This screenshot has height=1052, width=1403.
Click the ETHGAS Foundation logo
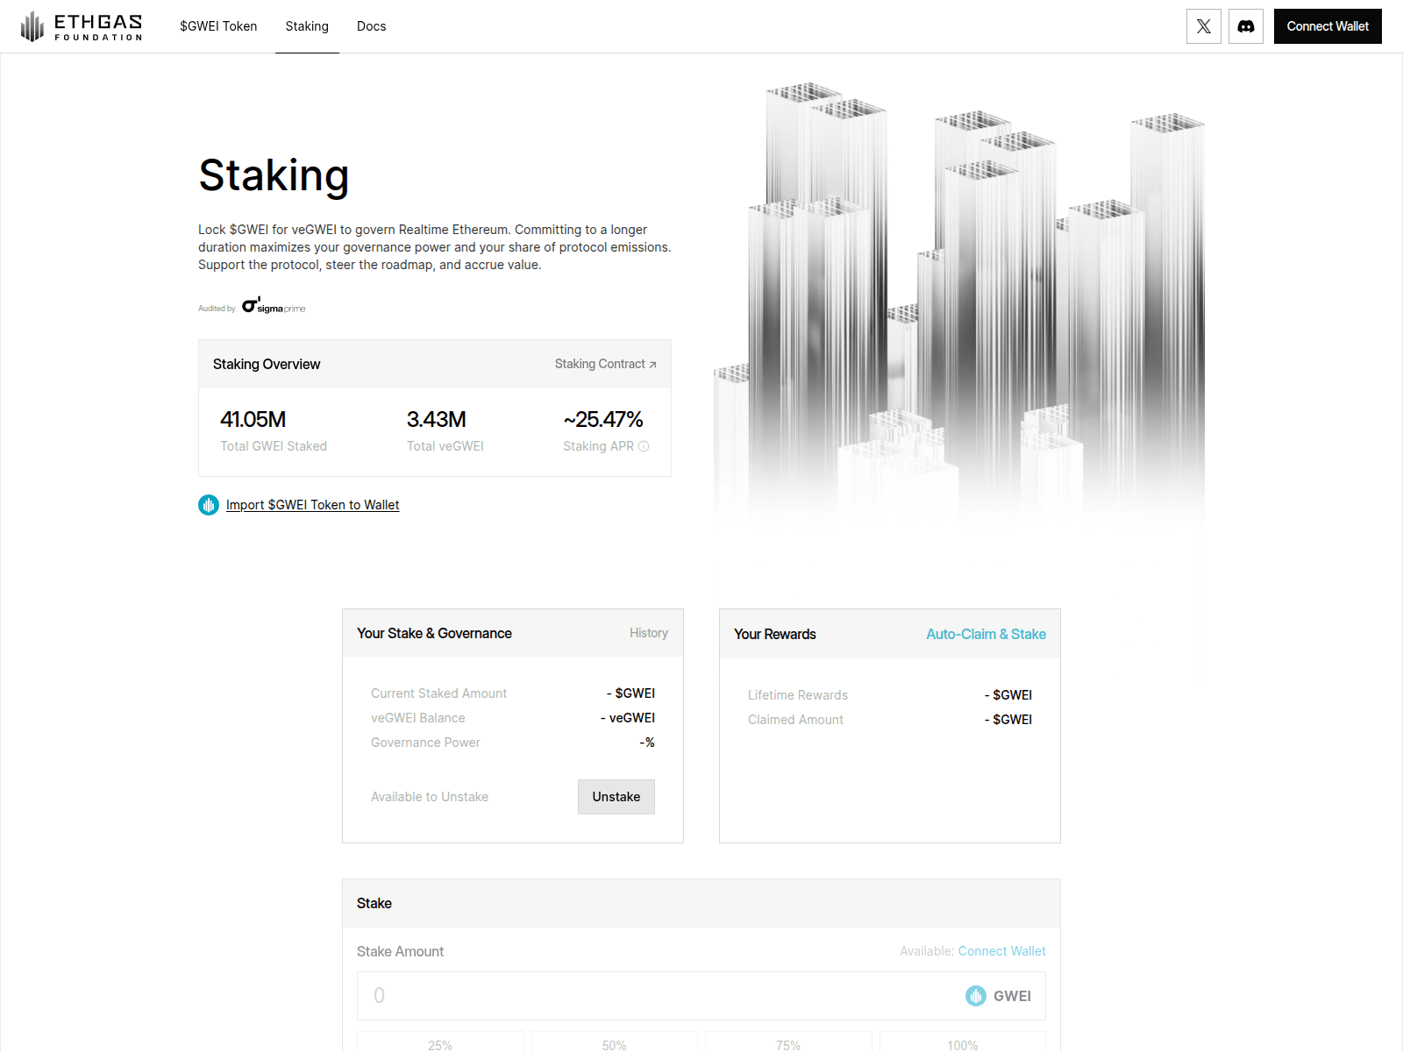coord(82,25)
